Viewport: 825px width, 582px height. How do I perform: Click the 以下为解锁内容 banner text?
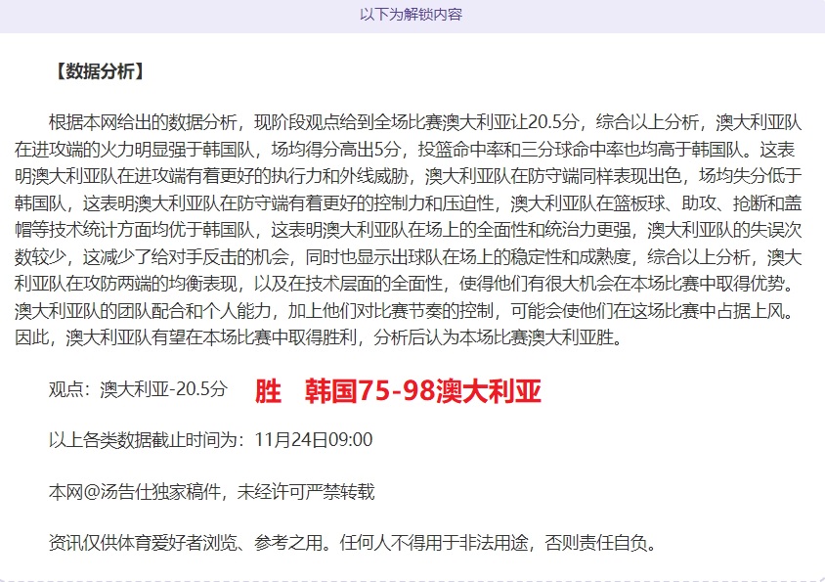coord(411,15)
